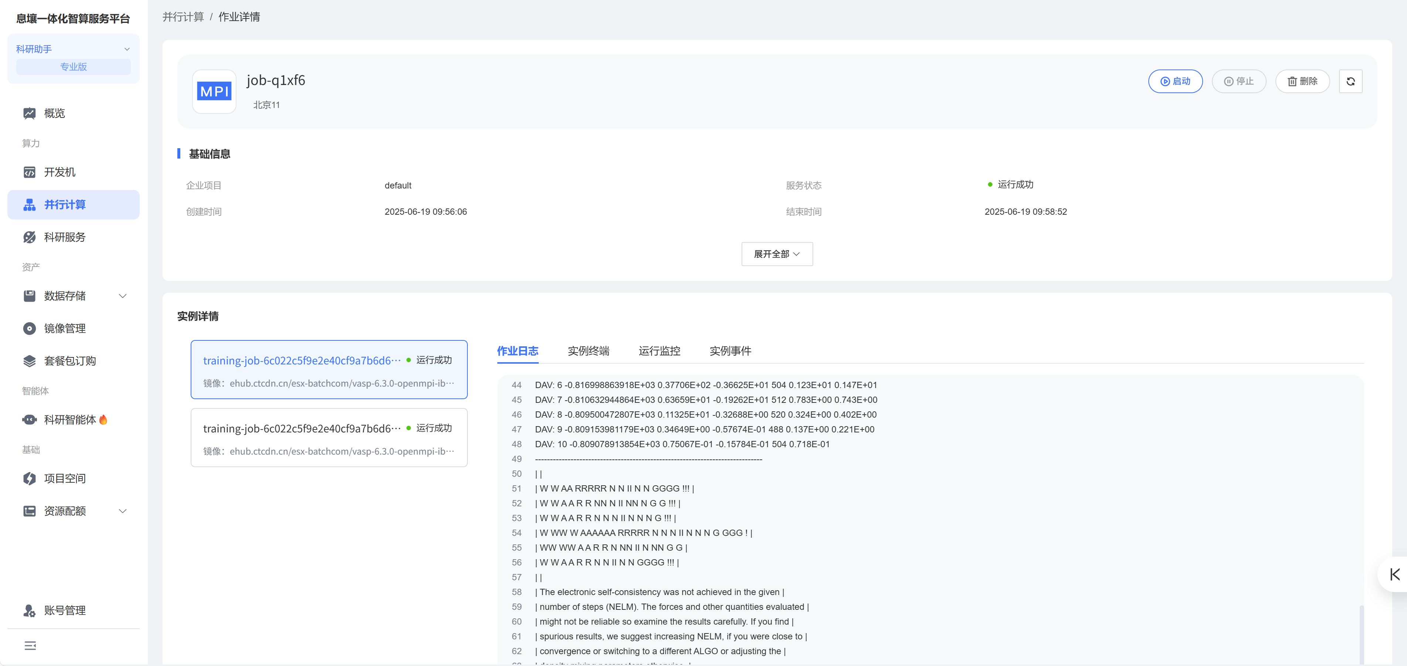Image resolution: width=1407 pixels, height=666 pixels.
Task: Switch to the 实例终端 tab
Action: (588, 351)
